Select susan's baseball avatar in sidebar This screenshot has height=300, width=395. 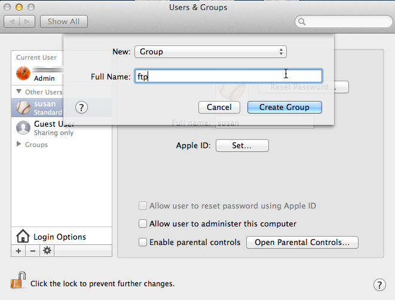pyautogui.click(x=23, y=108)
